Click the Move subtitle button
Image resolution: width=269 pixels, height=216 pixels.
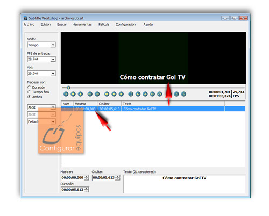131,94
